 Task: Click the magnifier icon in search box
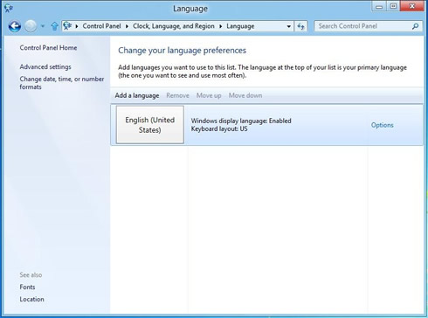(x=416, y=26)
